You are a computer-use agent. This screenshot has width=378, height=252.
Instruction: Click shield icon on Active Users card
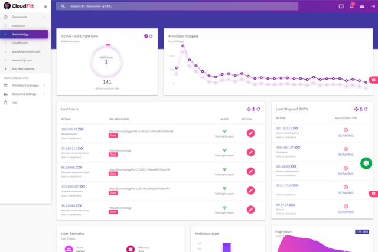coord(146,36)
